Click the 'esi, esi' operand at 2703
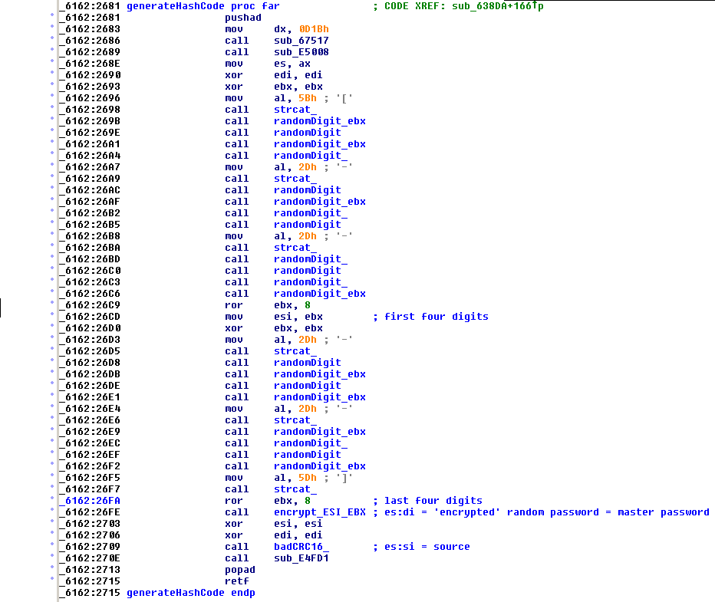Screen dimensions: 715x602 (298, 524)
